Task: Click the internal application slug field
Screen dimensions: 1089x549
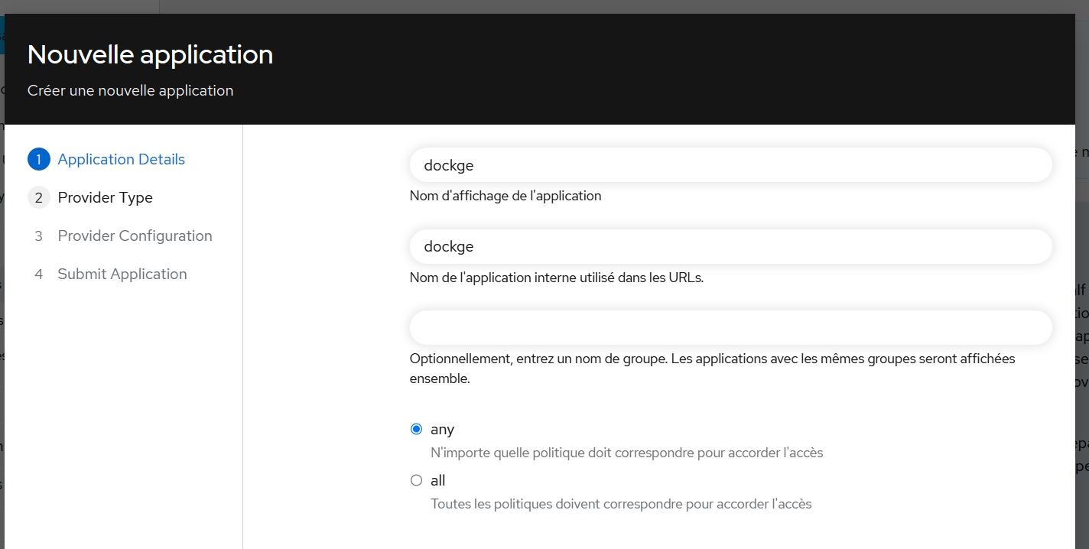Action: [730, 247]
